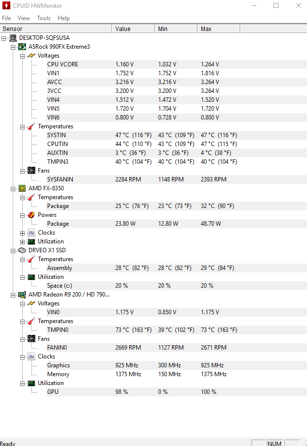Collapse the motherboard Voltages node

(23, 56)
